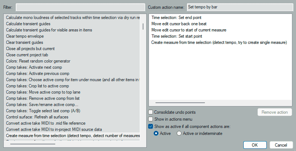Pick 'Colors: Reset random color generator' action

tap(38, 61)
